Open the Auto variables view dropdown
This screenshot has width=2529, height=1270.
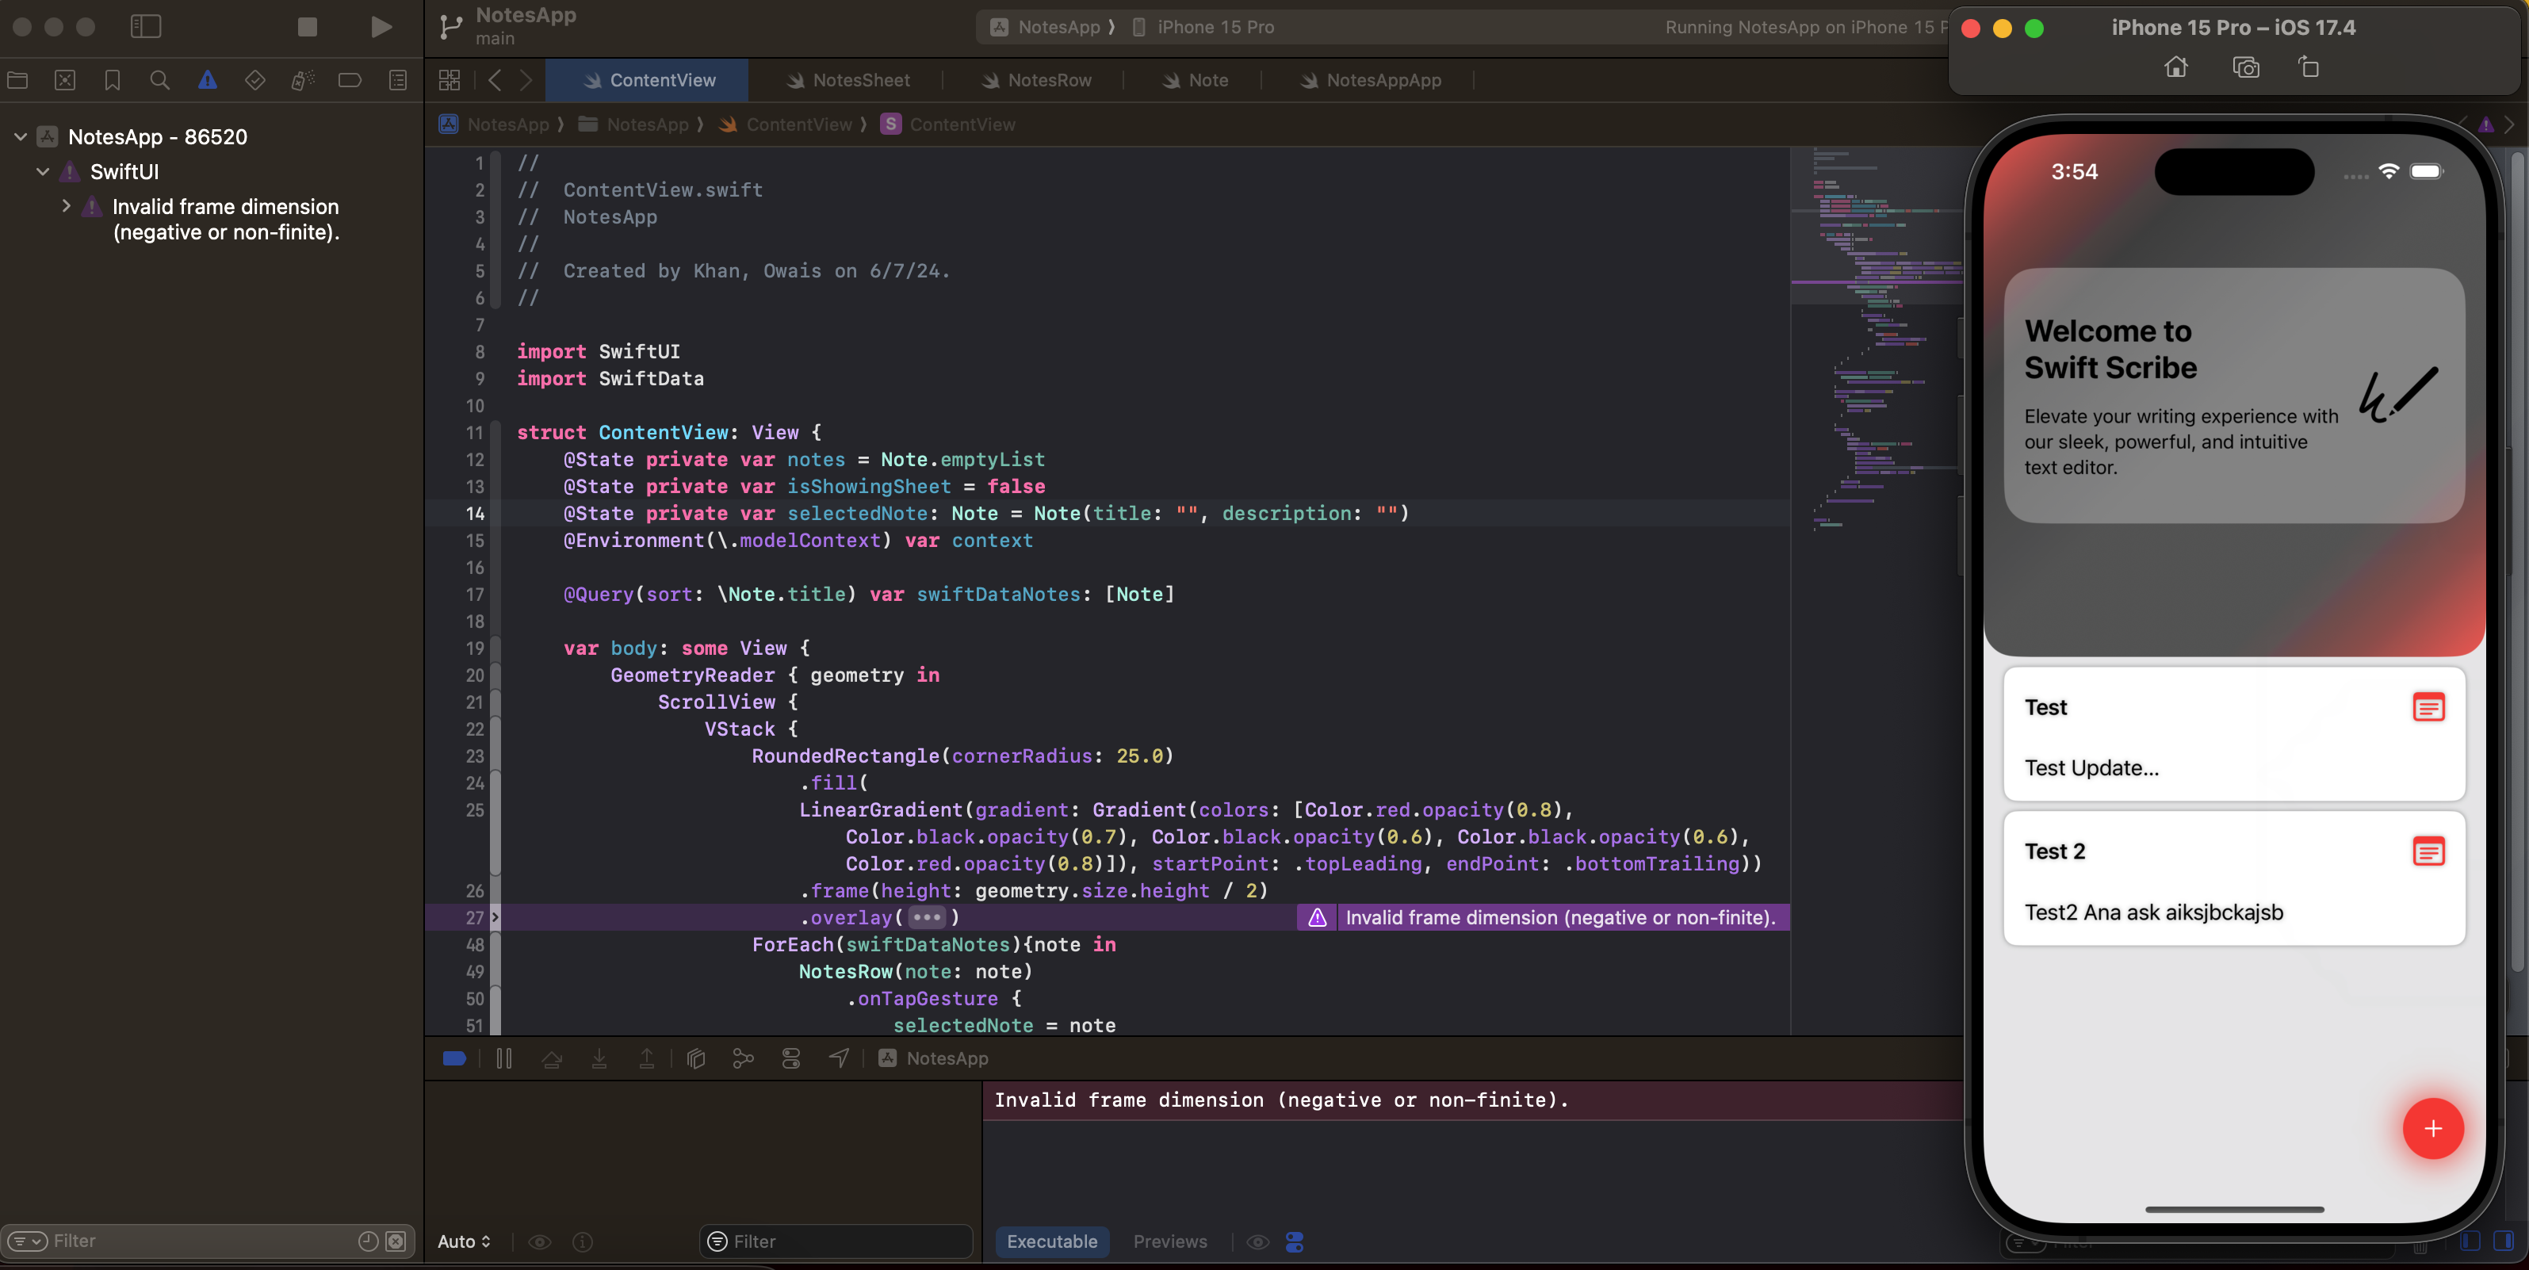[464, 1241]
